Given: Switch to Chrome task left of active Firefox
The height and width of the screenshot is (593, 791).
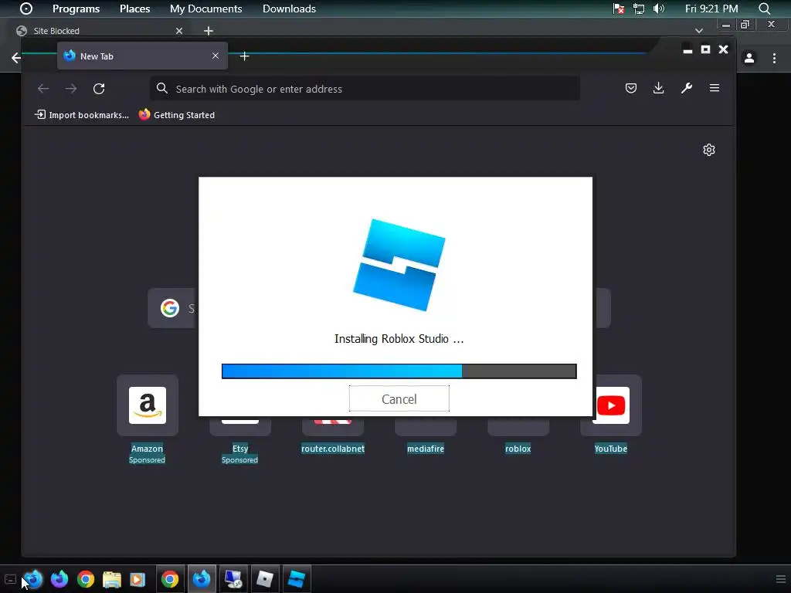Looking at the screenshot, I should click(x=170, y=579).
